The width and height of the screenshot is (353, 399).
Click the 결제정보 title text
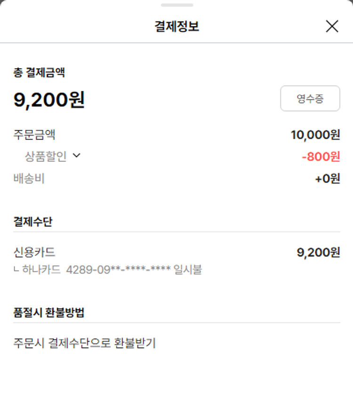[176, 26]
